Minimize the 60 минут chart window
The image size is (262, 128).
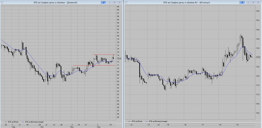click(x=248, y=2)
